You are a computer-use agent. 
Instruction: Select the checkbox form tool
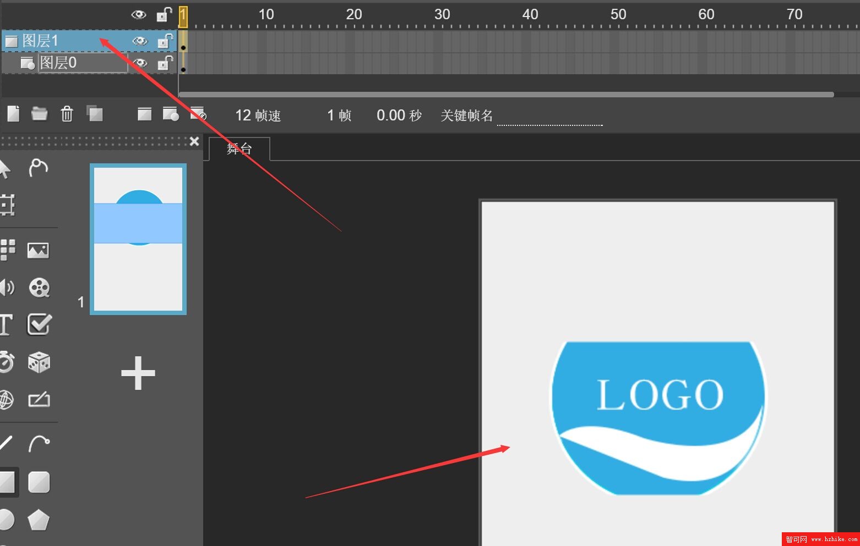(39, 324)
